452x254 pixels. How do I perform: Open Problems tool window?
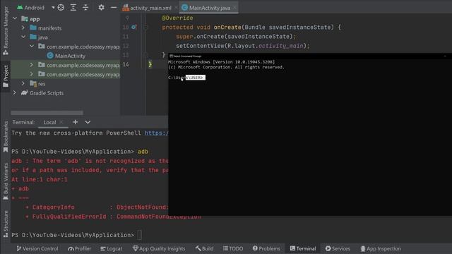pyautogui.click(x=266, y=248)
